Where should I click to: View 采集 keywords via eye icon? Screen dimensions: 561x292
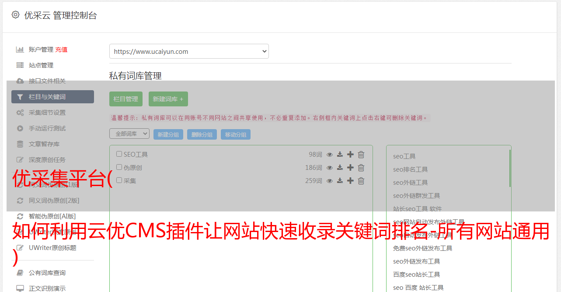click(x=330, y=181)
